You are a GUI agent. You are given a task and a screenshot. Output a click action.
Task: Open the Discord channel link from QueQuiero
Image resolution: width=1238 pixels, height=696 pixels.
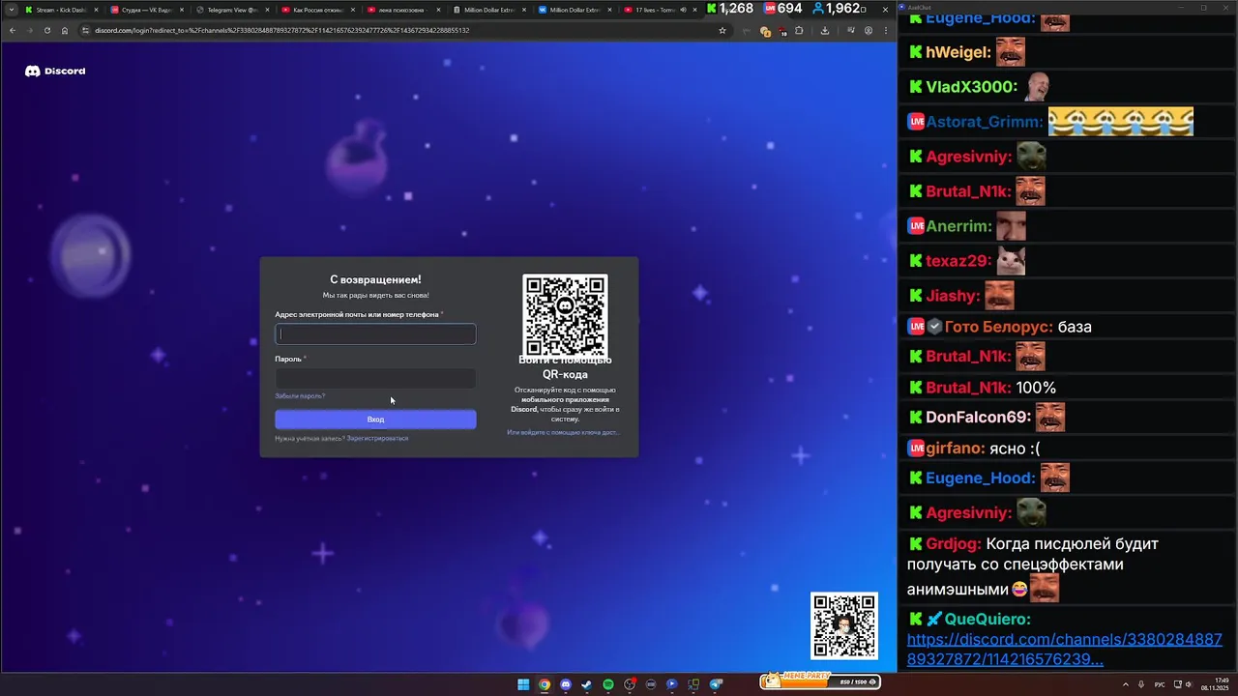coord(1064,650)
